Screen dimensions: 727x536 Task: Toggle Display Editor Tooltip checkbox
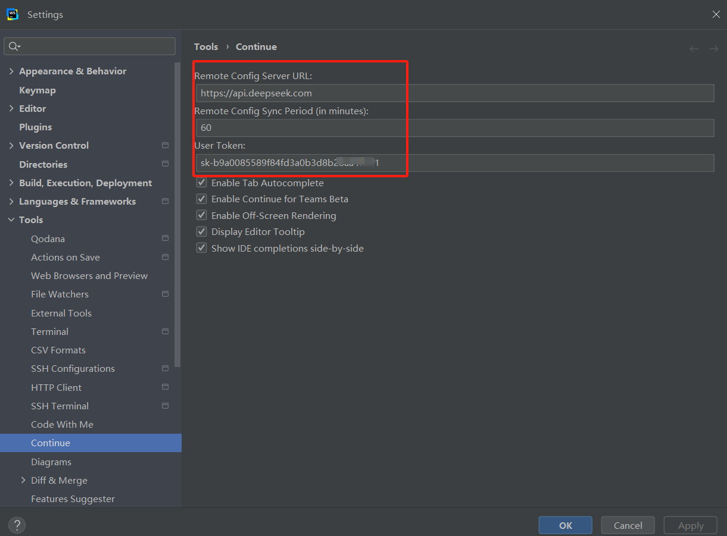pyautogui.click(x=202, y=231)
